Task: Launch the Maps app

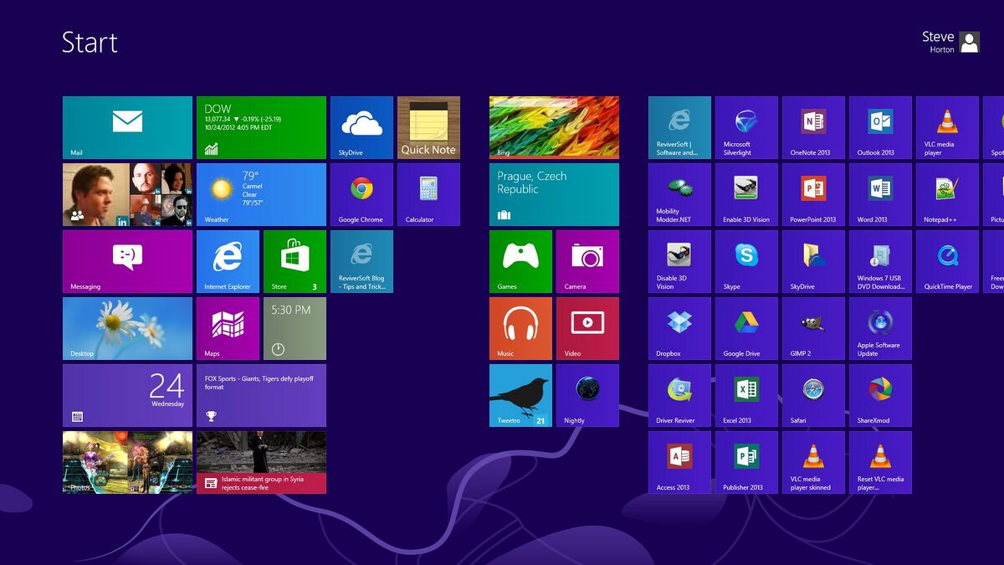Action: pyautogui.click(x=228, y=328)
